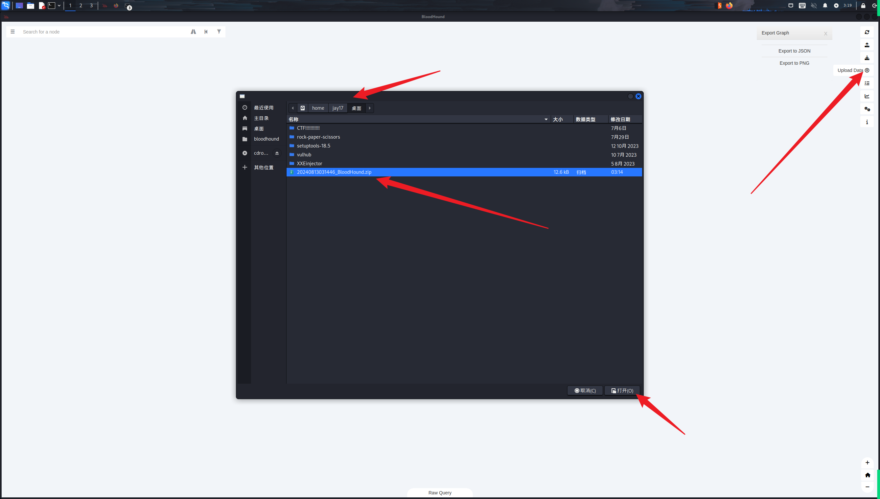880x499 pixels.
Task: Click the keyboard tray icon
Action: click(802, 6)
